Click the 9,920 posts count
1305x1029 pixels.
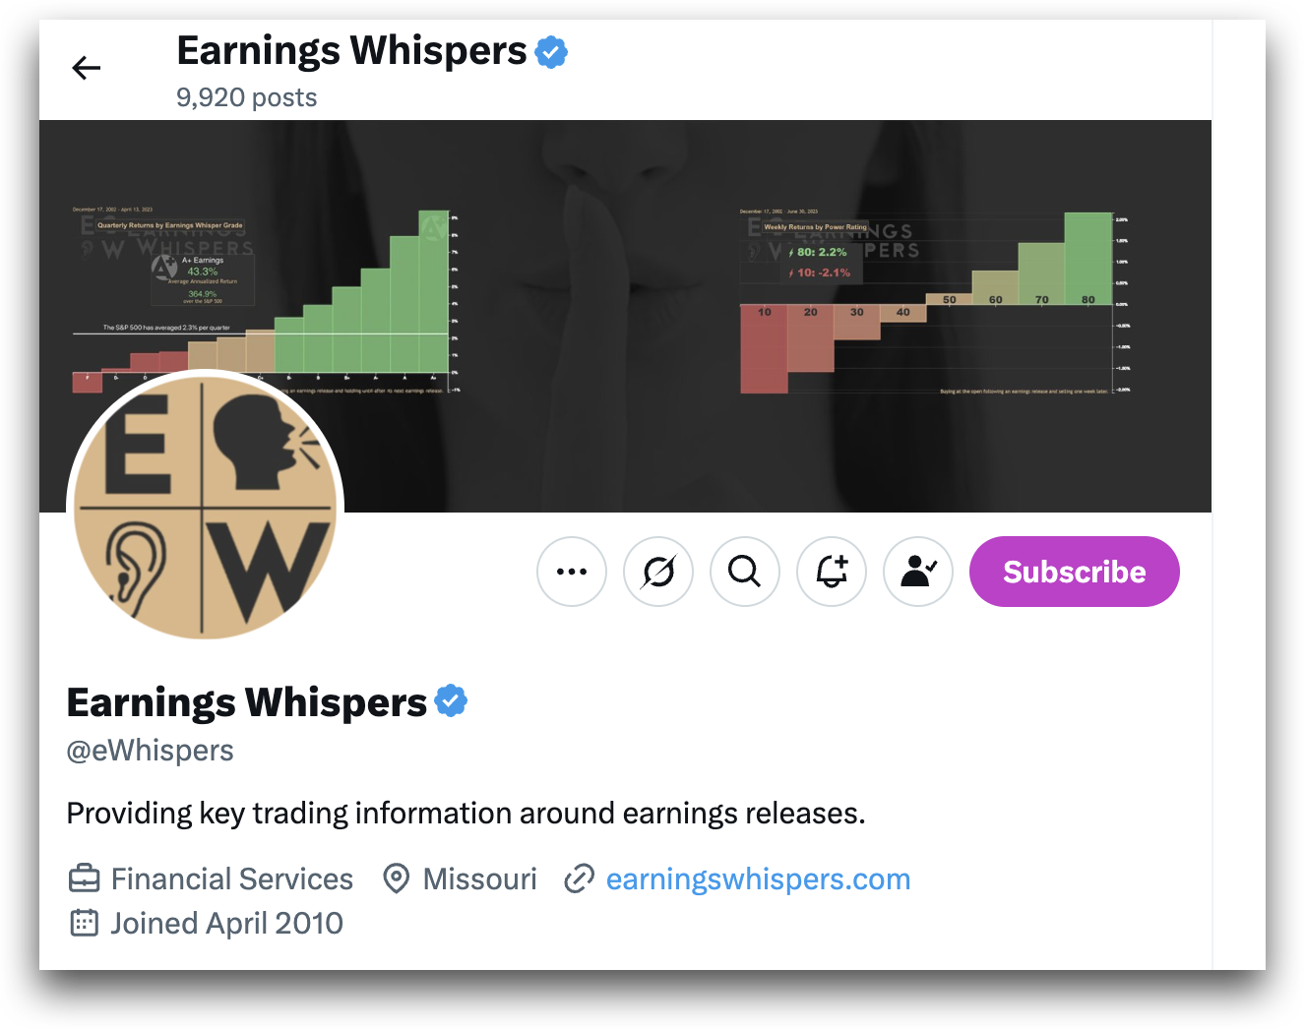pos(247,97)
